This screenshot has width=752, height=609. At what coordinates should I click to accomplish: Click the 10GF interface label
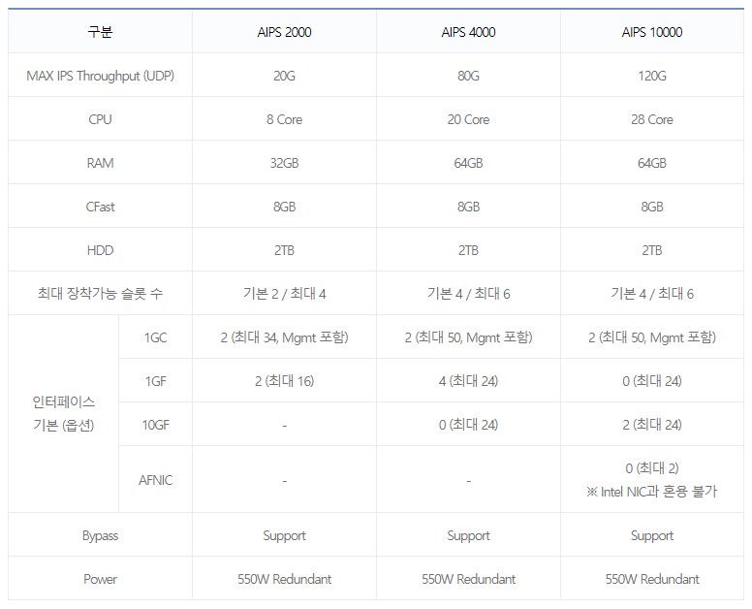click(x=155, y=425)
